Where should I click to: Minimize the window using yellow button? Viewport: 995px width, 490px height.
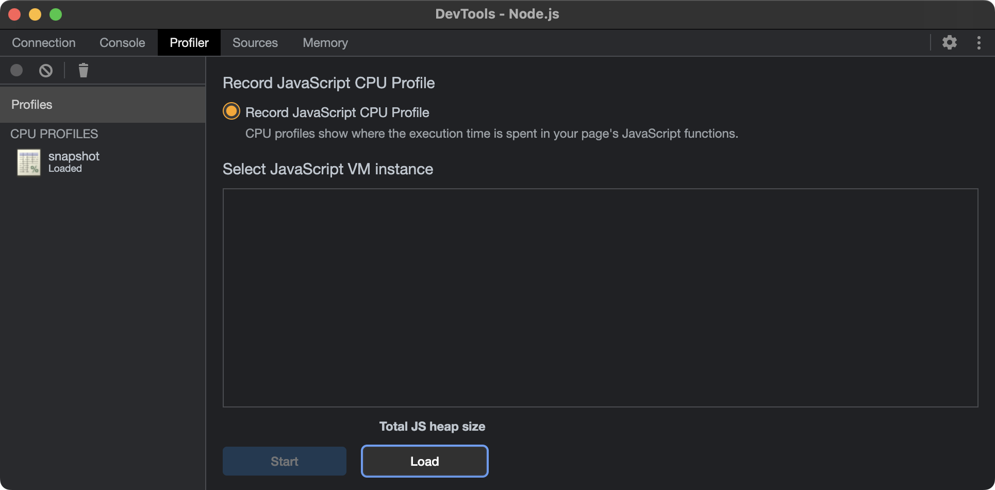[35, 14]
